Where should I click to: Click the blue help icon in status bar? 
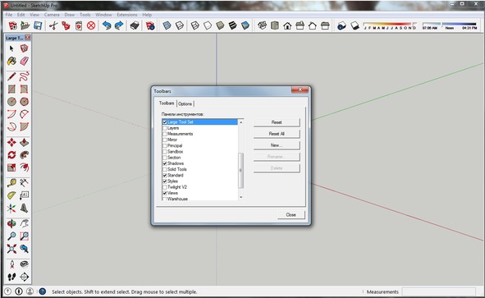tap(43, 291)
